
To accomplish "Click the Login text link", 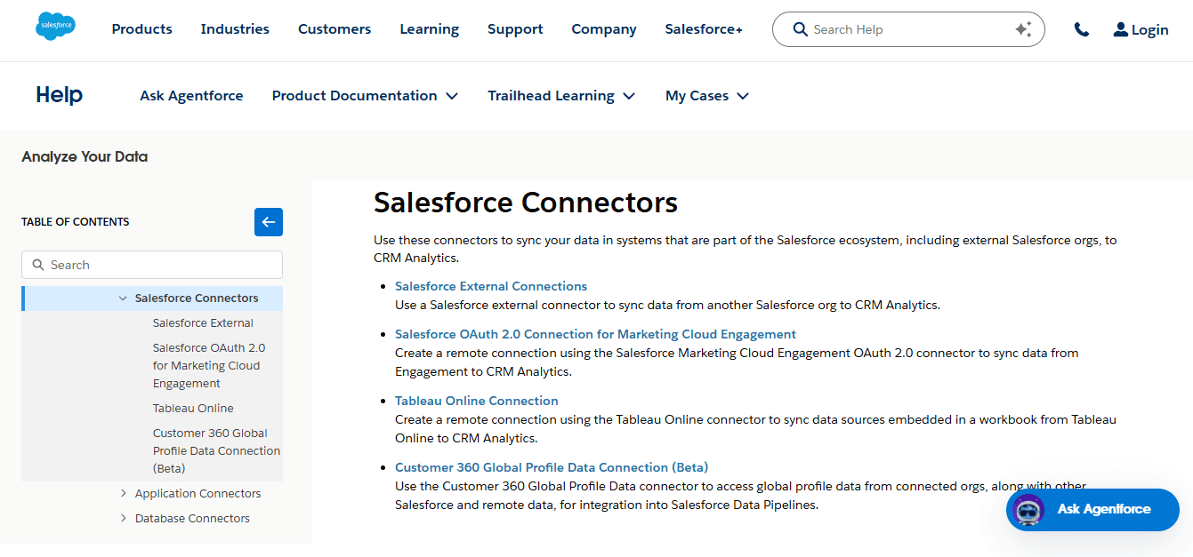I will point(1149,29).
